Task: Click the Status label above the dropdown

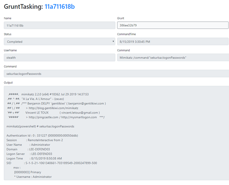Action: pyautogui.click(x=8, y=34)
